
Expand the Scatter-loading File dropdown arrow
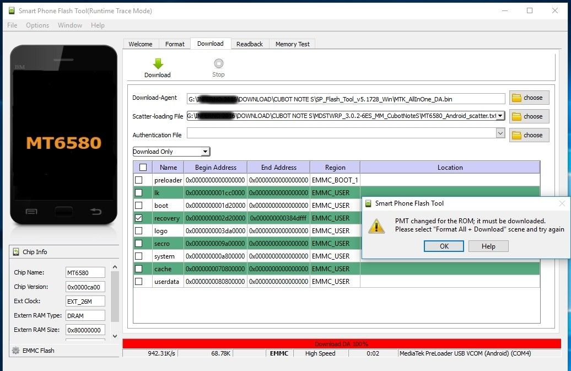tap(500, 116)
